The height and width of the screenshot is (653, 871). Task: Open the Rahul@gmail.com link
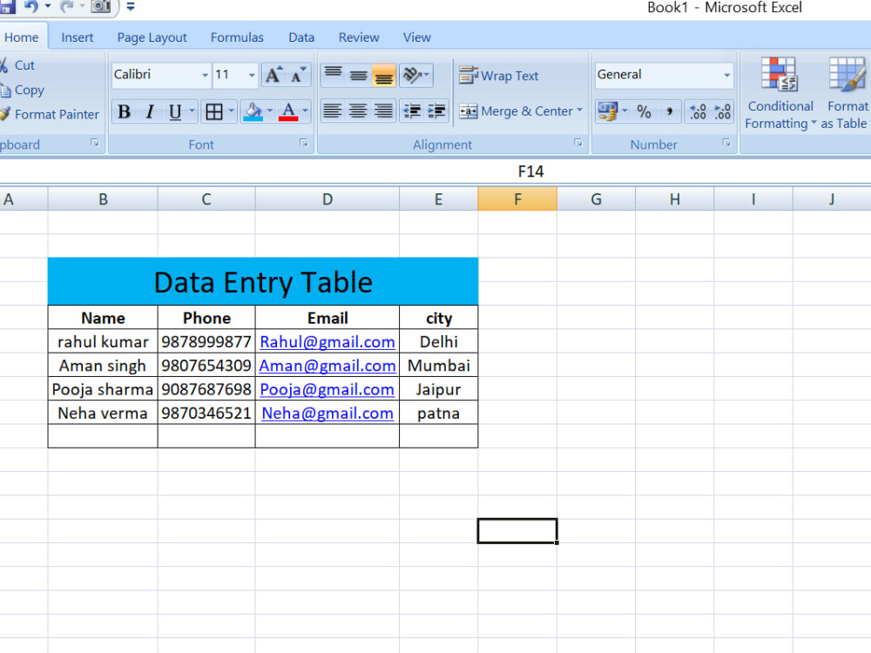tap(327, 342)
